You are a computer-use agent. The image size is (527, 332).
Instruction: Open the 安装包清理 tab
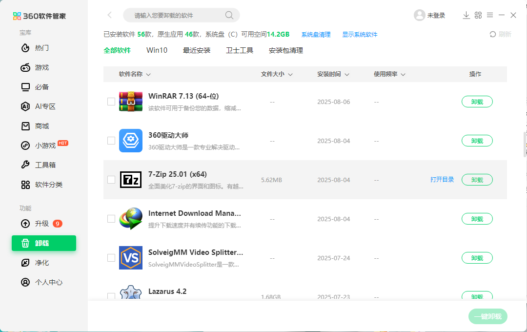tap(285, 50)
